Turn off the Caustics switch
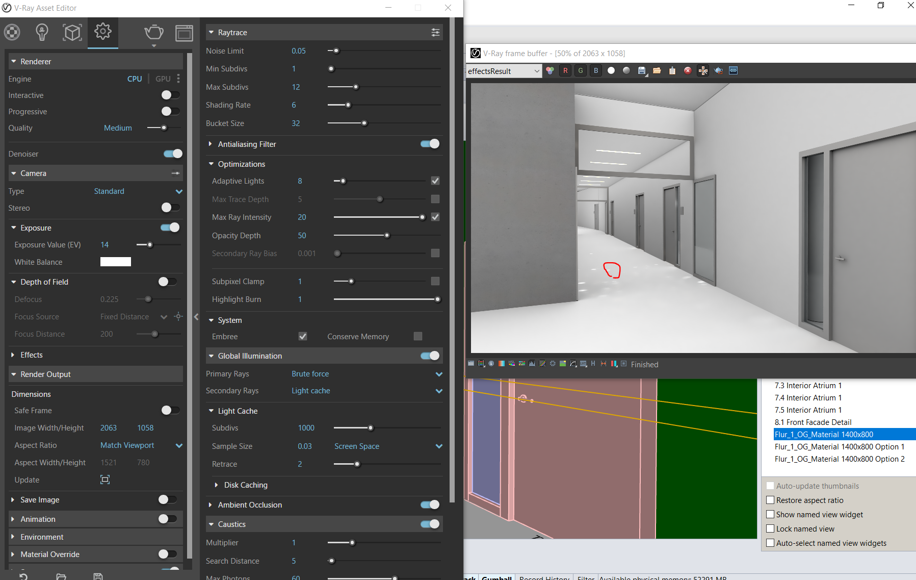This screenshot has width=916, height=580. 430,524
